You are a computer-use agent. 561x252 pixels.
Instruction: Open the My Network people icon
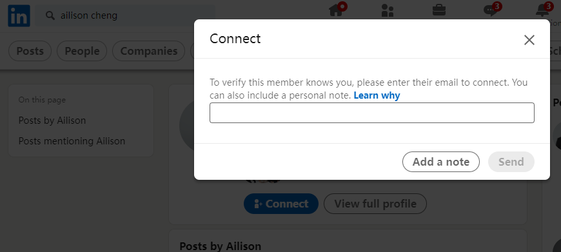click(388, 10)
